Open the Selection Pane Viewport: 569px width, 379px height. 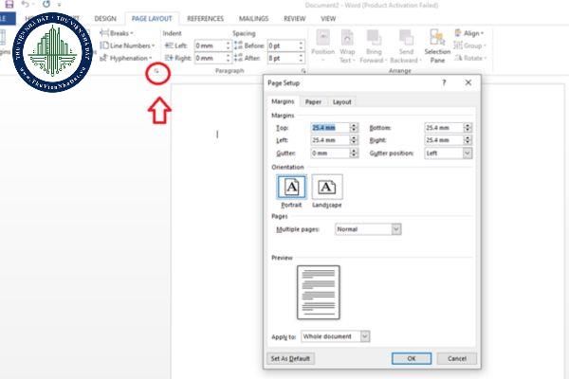click(437, 42)
